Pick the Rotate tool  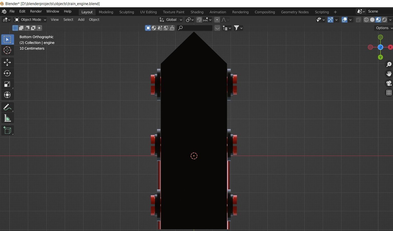7,73
